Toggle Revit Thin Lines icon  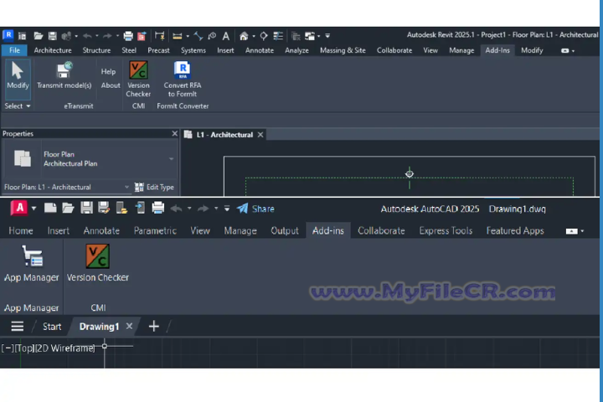(x=278, y=36)
